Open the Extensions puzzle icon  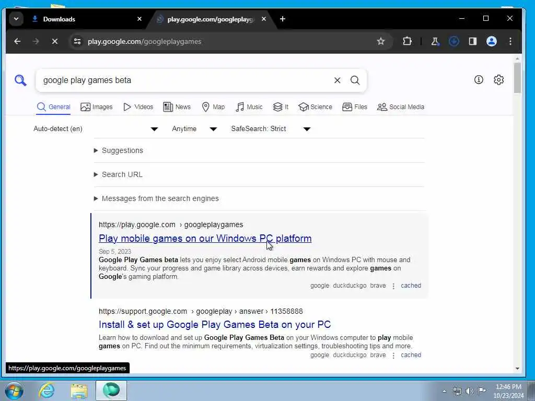tap(407, 42)
